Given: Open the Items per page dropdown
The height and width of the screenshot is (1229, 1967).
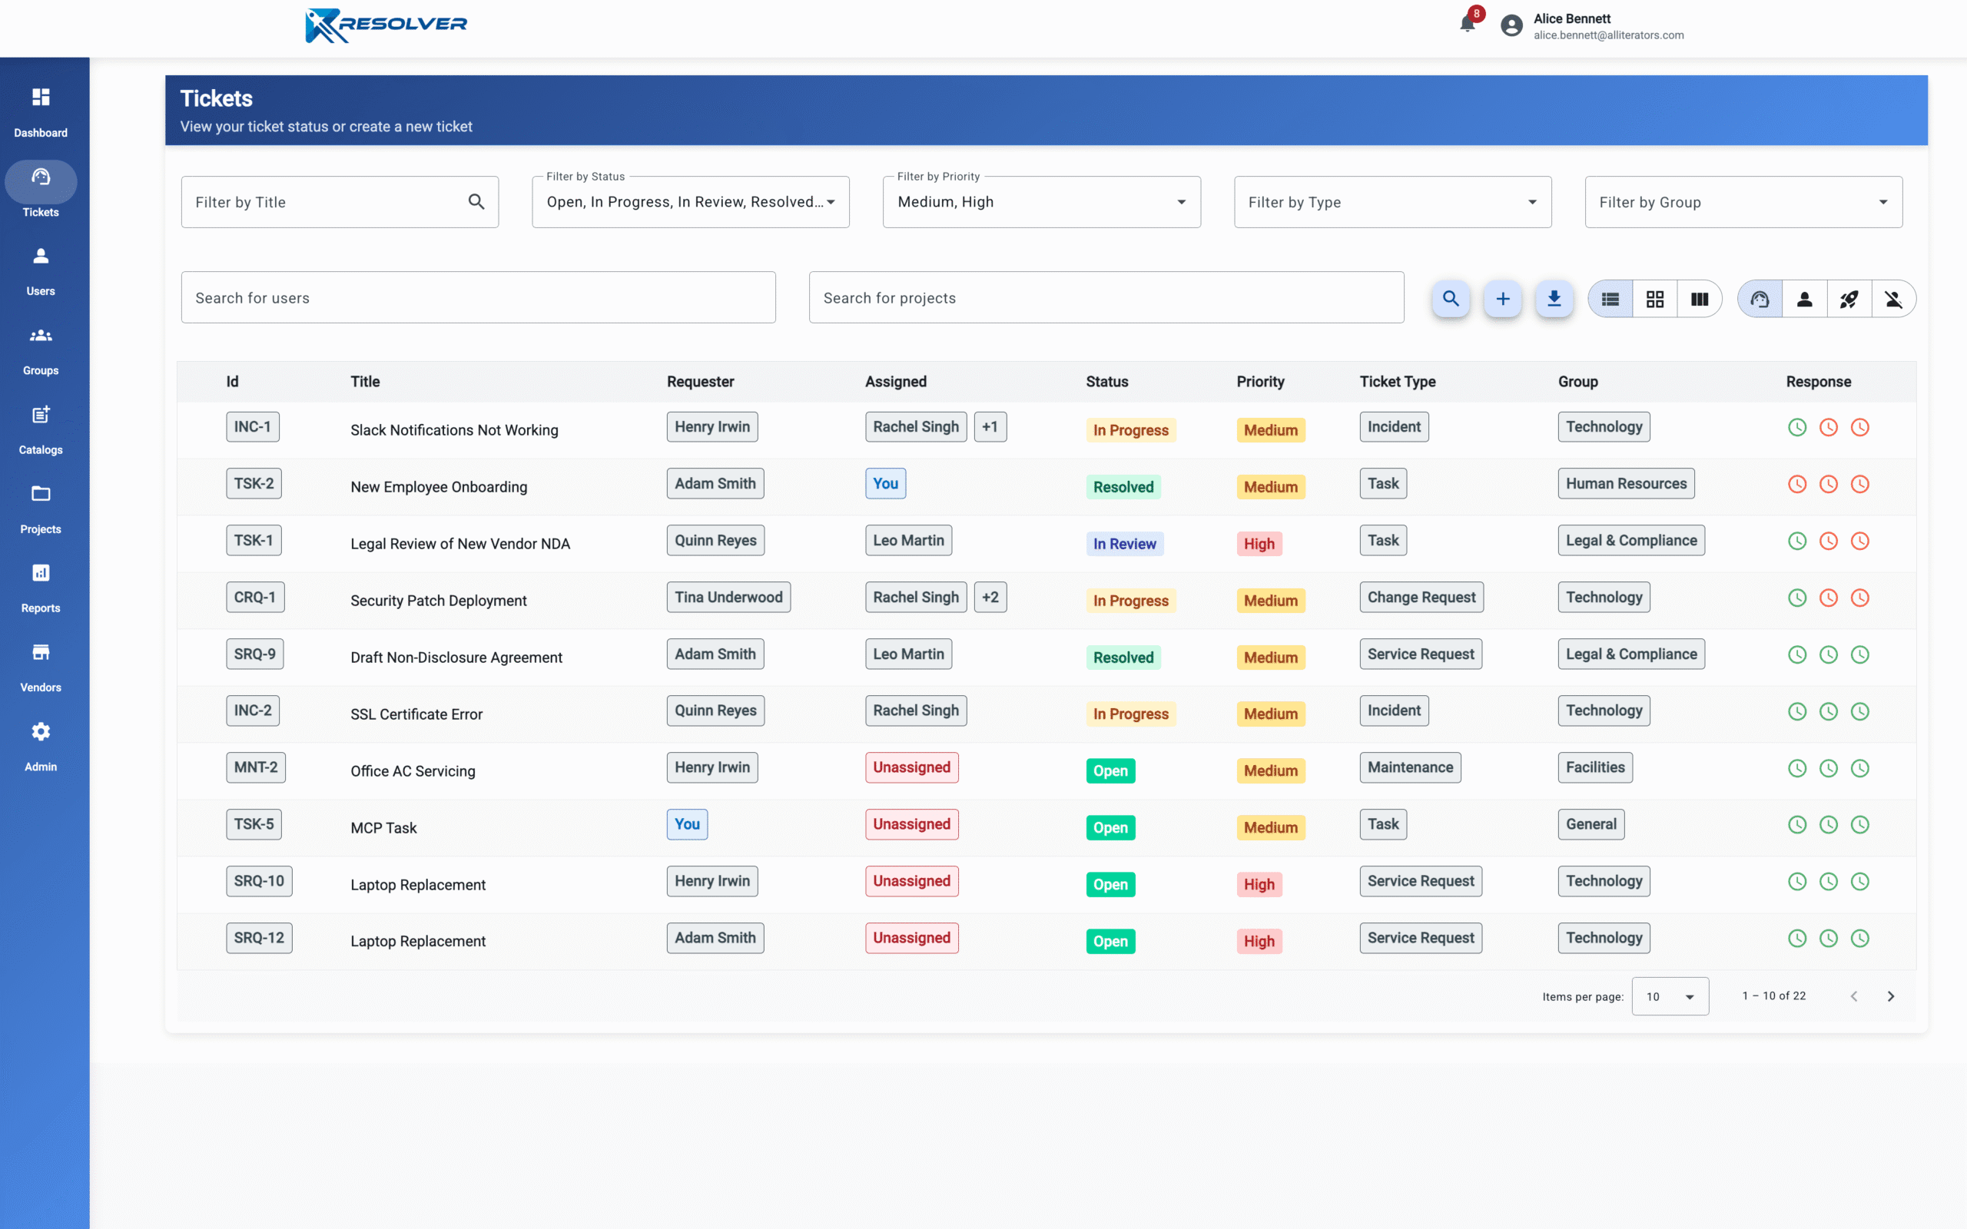Looking at the screenshot, I should tap(1669, 995).
